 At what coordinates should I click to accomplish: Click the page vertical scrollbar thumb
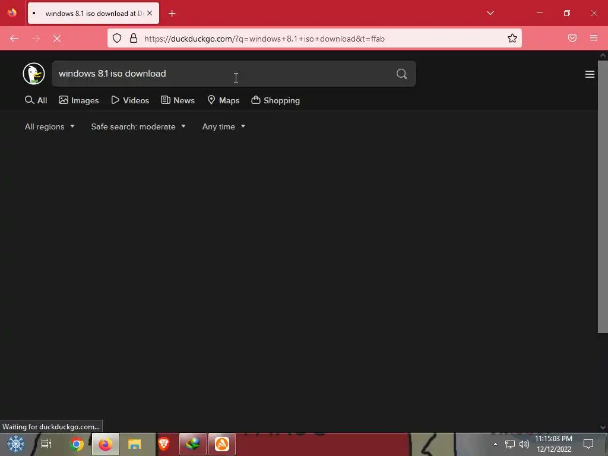(x=603, y=196)
